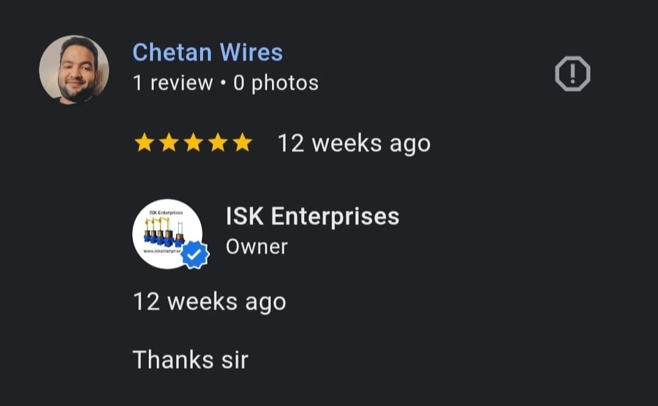Click the '0 photos' count text
Screen dimensions: 658x406
coord(276,83)
